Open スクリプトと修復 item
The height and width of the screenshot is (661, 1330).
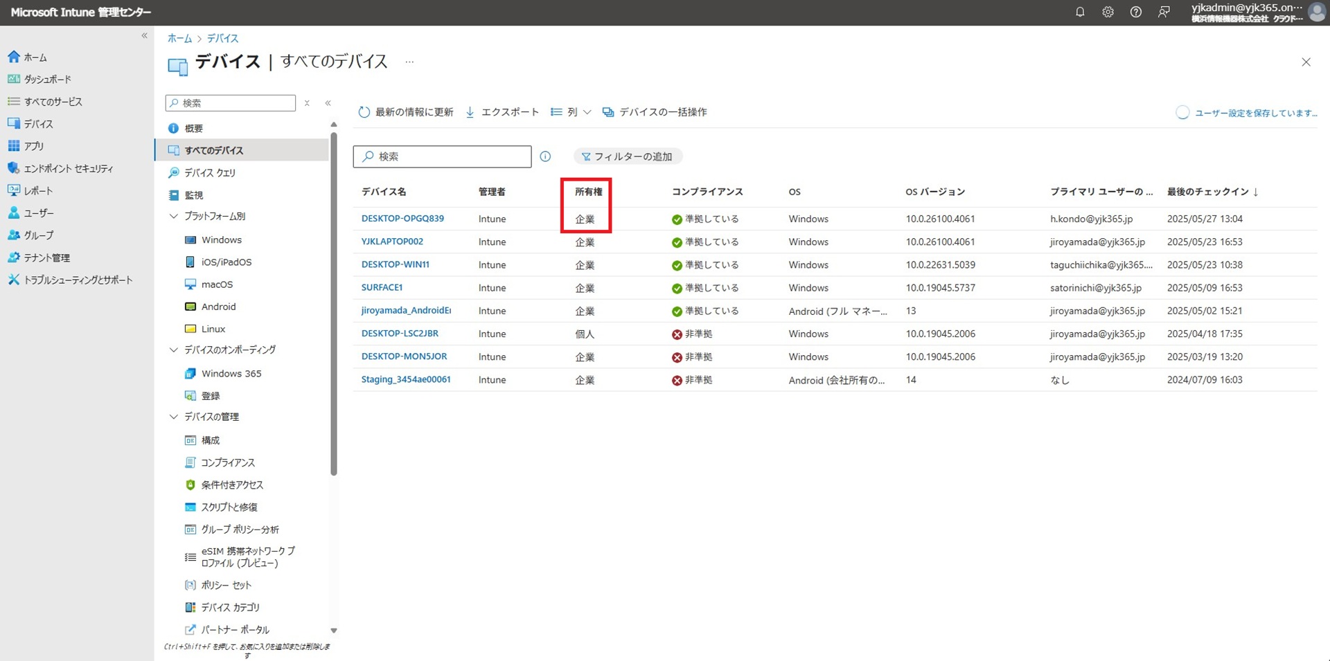coord(229,507)
